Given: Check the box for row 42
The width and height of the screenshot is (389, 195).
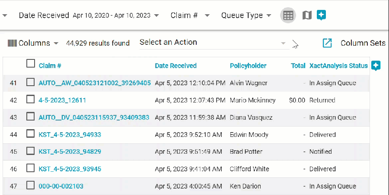Looking at the screenshot, I should pyautogui.click(x=31, y=99).
